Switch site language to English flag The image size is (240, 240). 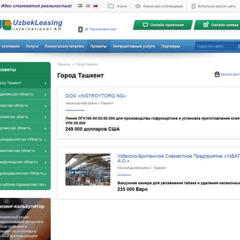tap(88, 6)
